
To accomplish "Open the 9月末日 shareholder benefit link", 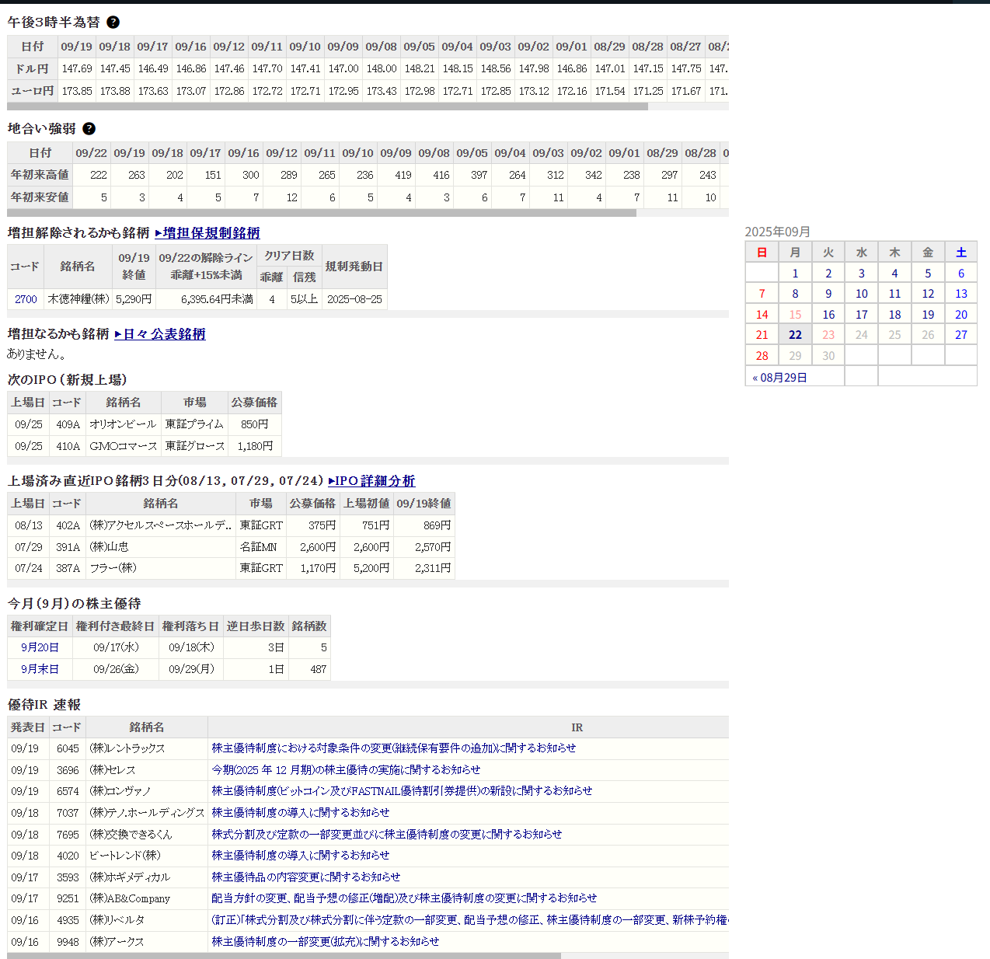I will 40,669.
